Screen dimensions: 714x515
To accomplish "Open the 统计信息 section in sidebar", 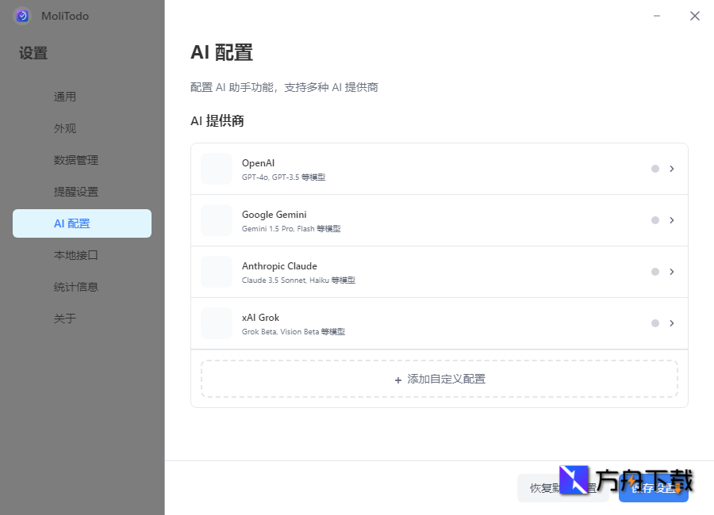I will click(75, 286).
